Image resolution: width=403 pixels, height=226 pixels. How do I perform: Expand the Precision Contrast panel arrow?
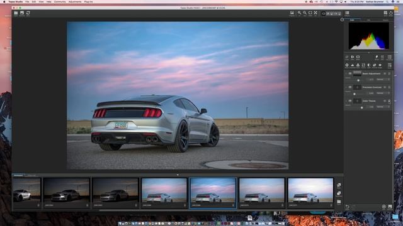click(x=346, y=87)
